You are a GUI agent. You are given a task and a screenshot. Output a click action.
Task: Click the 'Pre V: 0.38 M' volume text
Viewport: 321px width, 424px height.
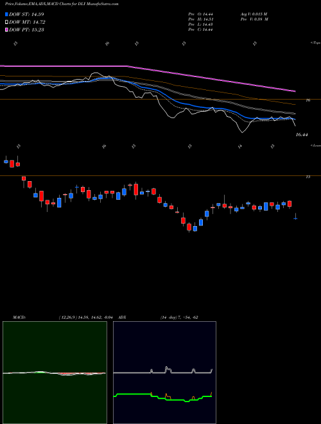pyautogui.click(x=254, y=19)
